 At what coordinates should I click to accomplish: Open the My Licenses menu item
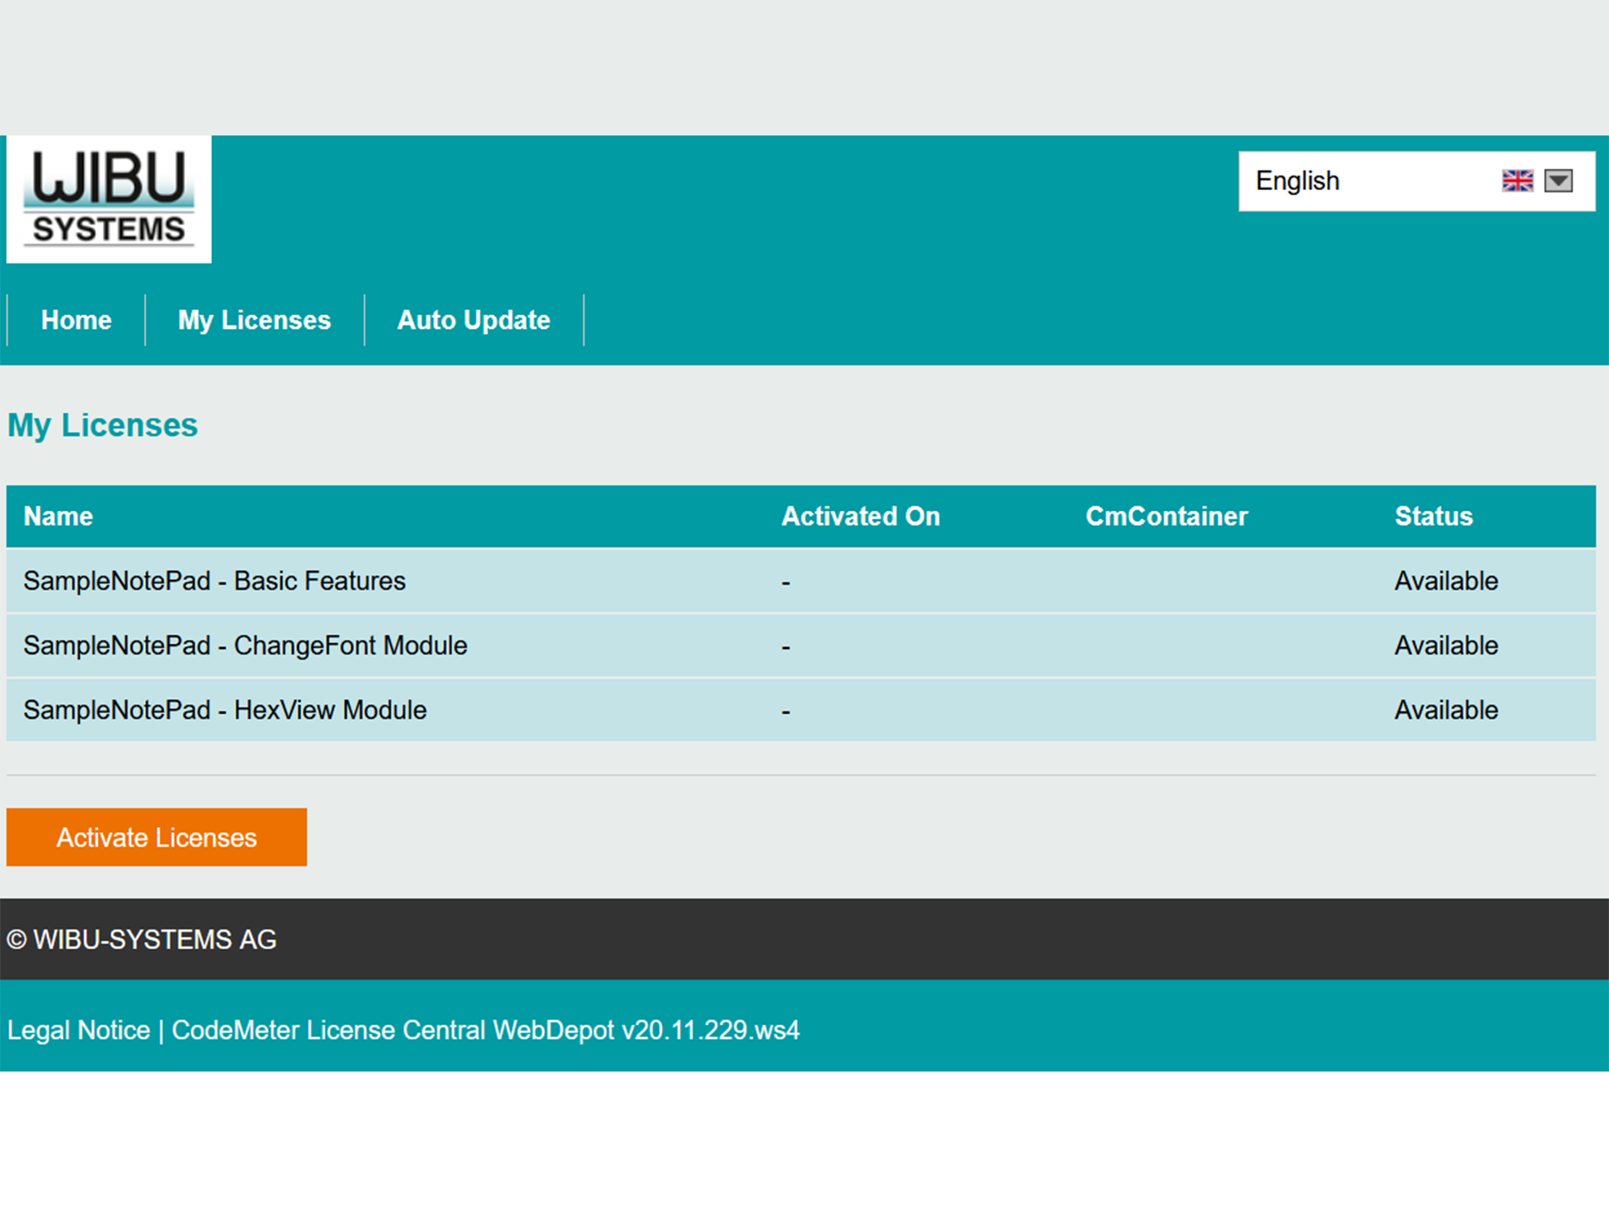pos(254,320)
